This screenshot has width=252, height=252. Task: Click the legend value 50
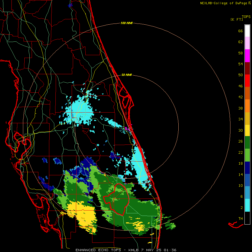coord(241,75)
